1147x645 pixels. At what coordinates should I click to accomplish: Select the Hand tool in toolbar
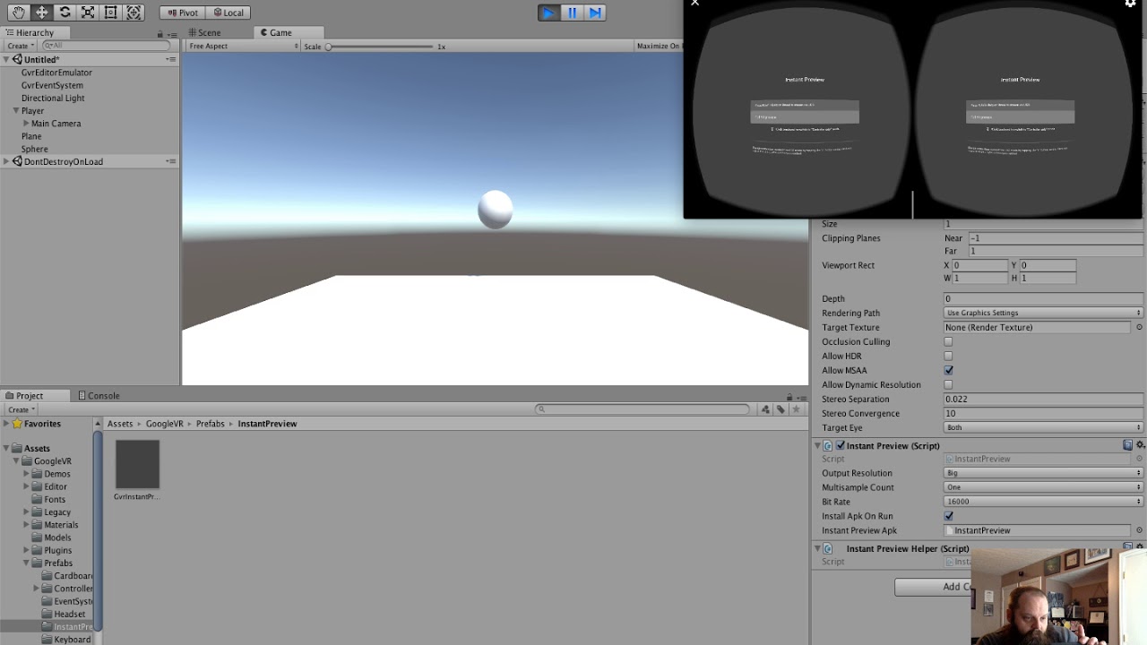[18, 13]
